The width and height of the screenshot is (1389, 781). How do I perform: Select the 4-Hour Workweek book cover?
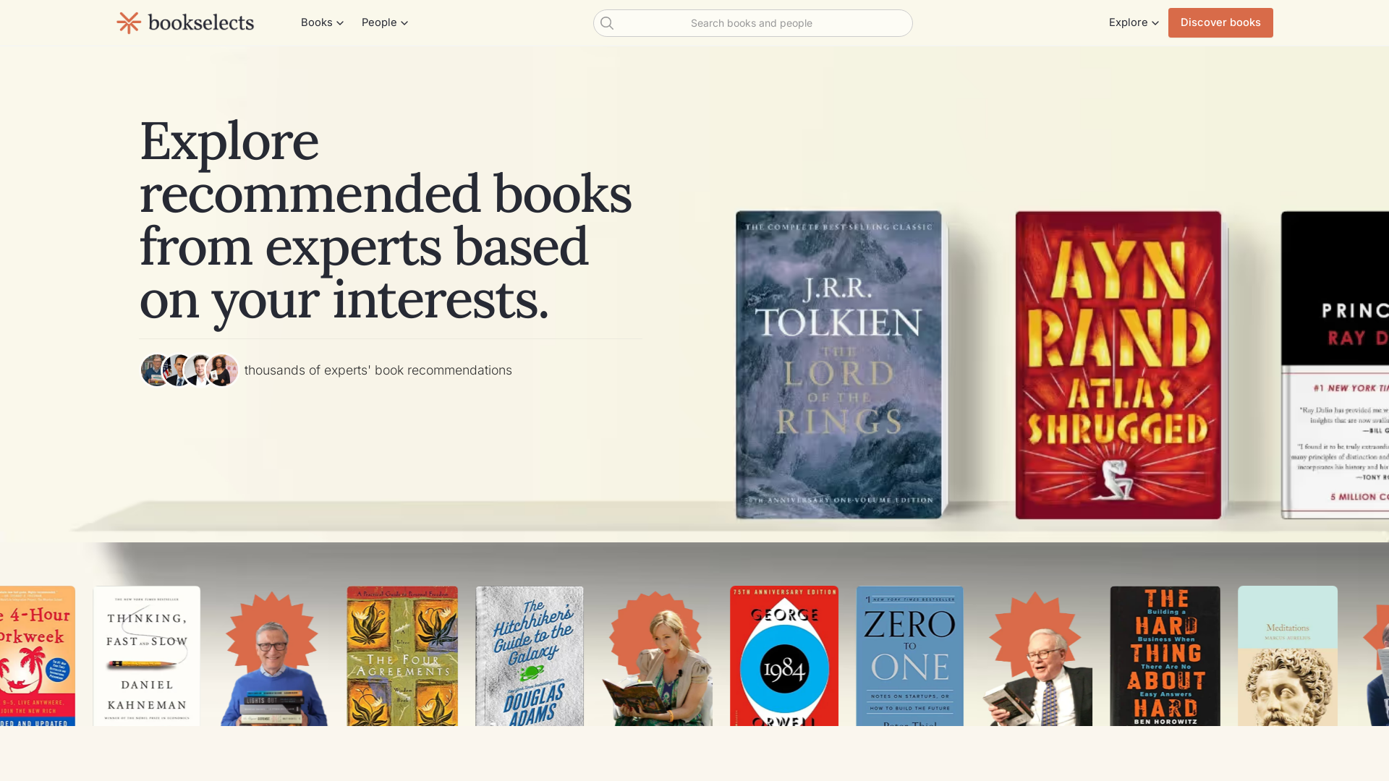click(x=38, y=656)
